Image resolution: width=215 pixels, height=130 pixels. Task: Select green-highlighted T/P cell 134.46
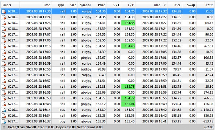tap(128, 46)
